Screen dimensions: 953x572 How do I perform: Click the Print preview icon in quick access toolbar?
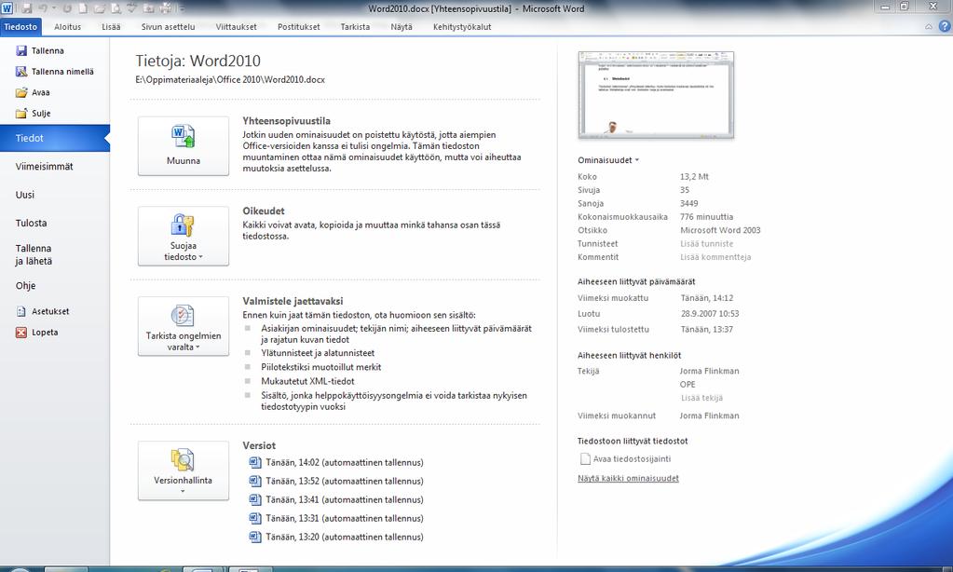[116, 8]
